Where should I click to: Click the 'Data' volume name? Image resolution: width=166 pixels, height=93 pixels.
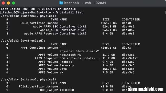[x=63, y=69]
